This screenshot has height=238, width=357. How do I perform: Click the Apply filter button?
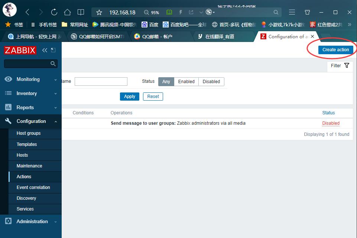(x=130, y=97)
